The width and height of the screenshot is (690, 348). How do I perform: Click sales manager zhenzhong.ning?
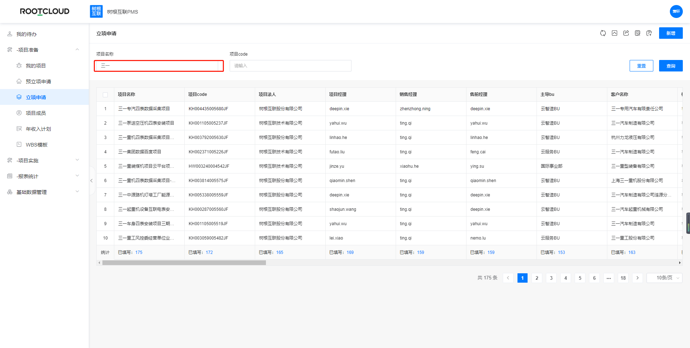pos(415,109)
